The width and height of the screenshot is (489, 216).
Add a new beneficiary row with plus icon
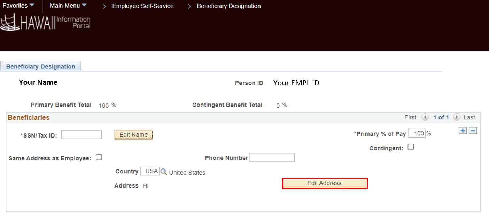(463, 131)
